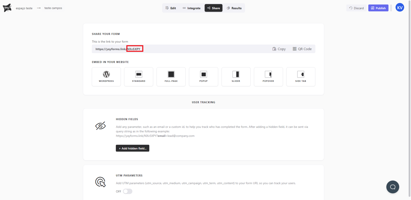Open the Integrate tab
The image size is (411, 200).
(191, 8)
